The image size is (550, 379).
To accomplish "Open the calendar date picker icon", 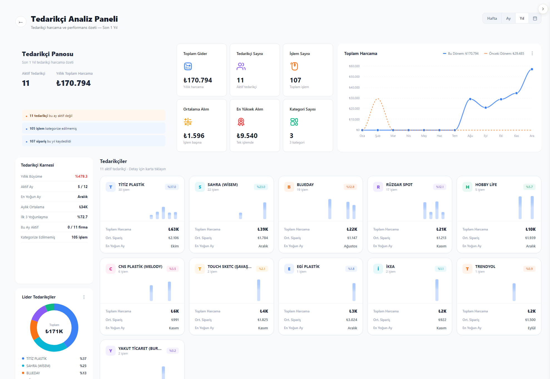I will tap(535, 18).
